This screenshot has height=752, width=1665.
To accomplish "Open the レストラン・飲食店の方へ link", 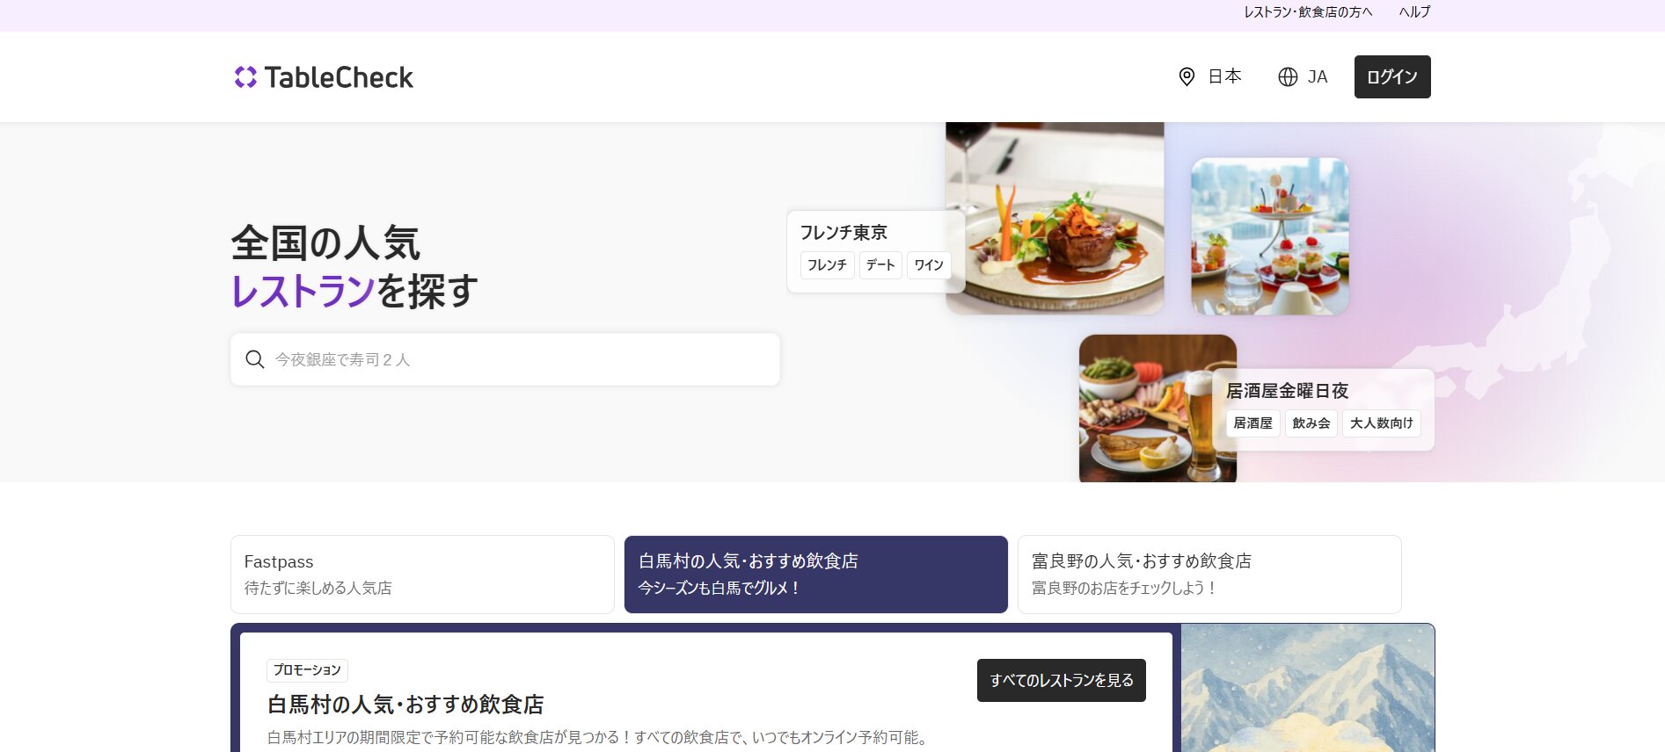I will tap(1307, 12).
